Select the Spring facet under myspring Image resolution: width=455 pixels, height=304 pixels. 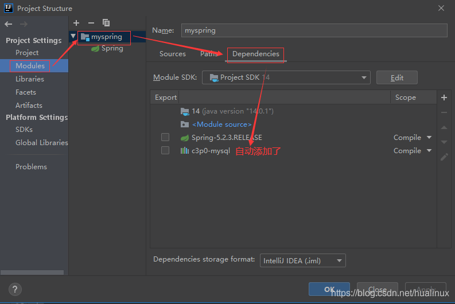[112, 48]
